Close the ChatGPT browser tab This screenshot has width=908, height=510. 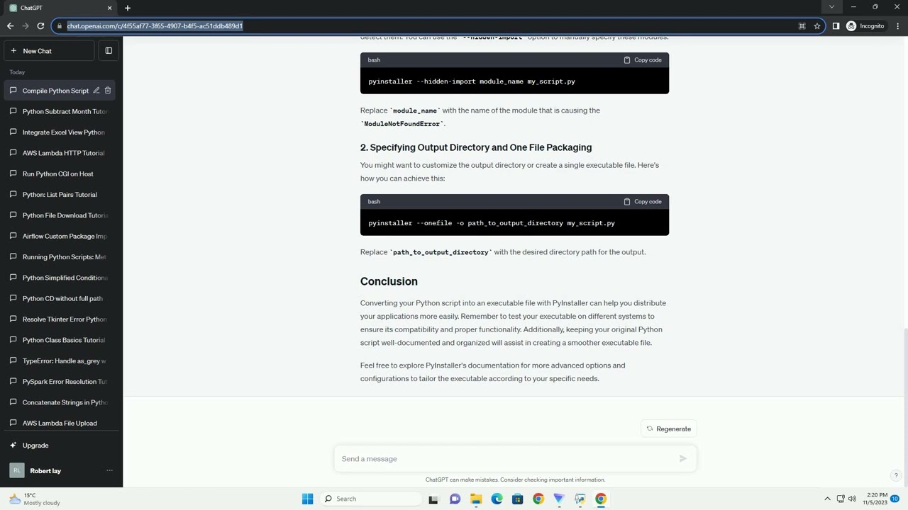109,8
